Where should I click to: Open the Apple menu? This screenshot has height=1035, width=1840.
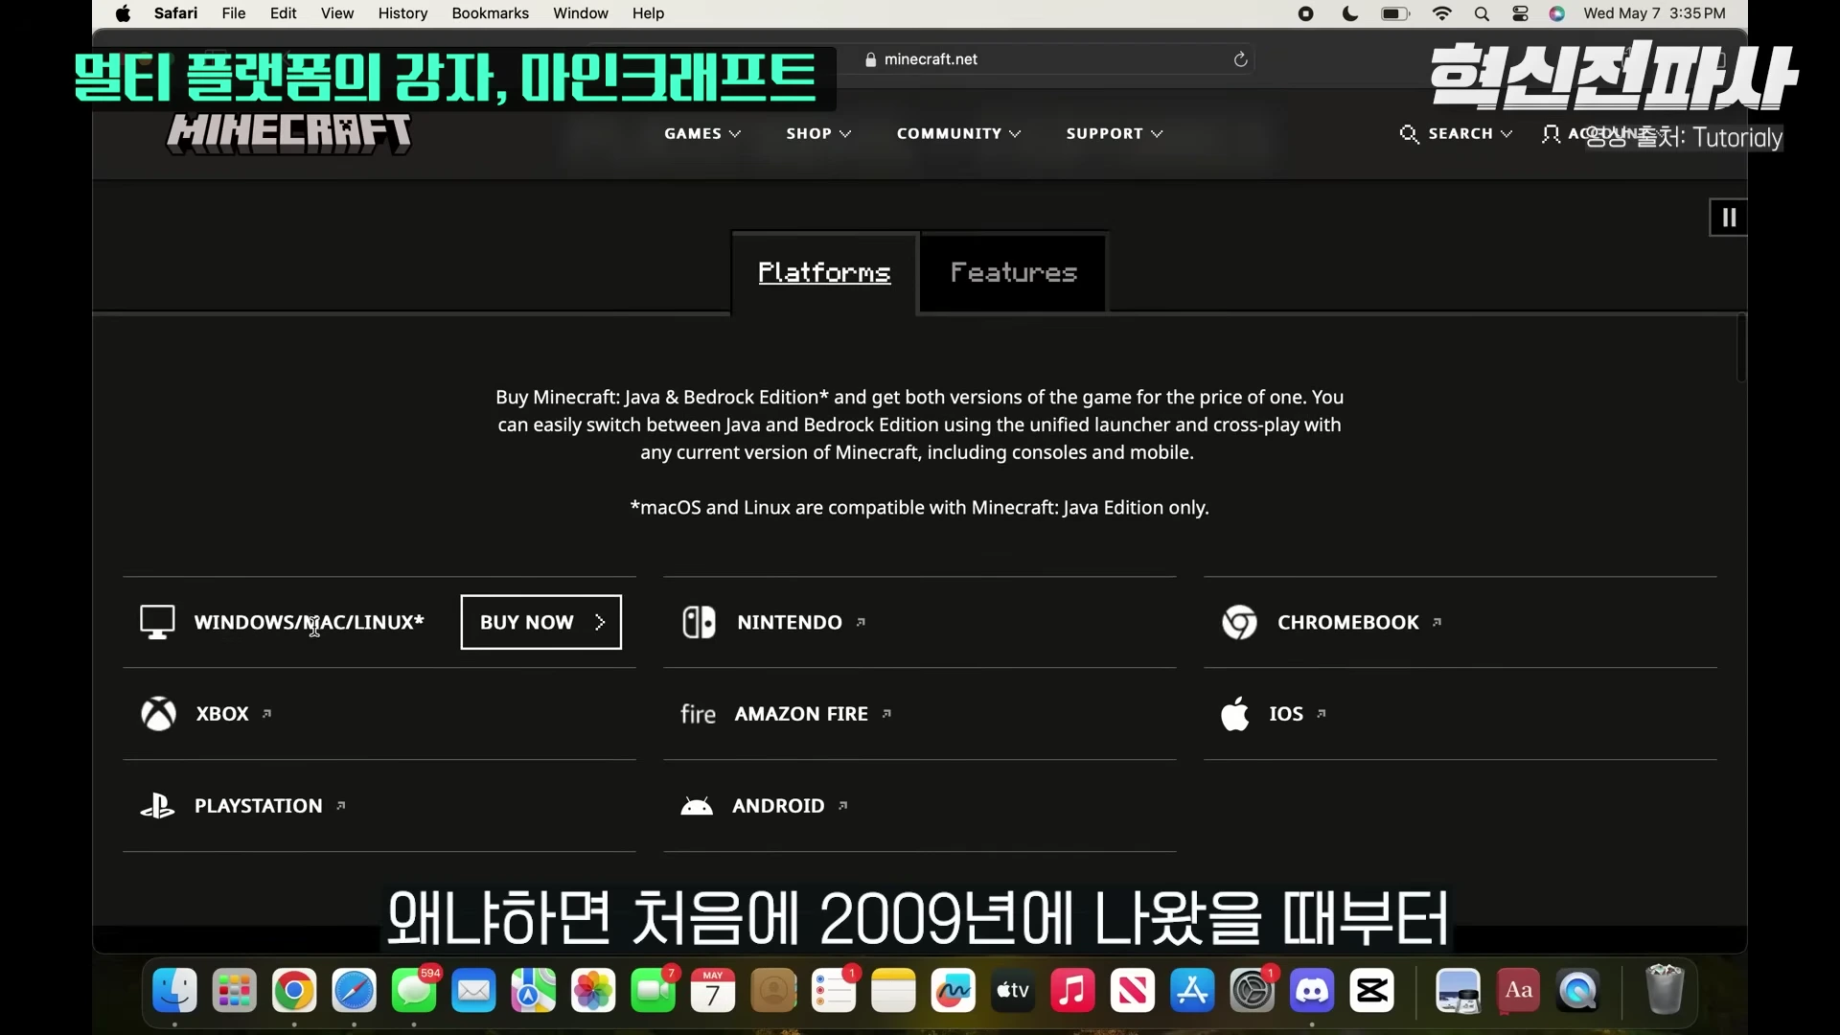pyautogui.click(x=123, y=13)
